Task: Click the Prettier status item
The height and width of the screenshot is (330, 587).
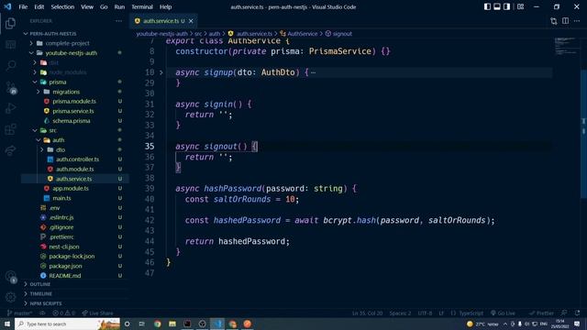Action: click(541, 313)
